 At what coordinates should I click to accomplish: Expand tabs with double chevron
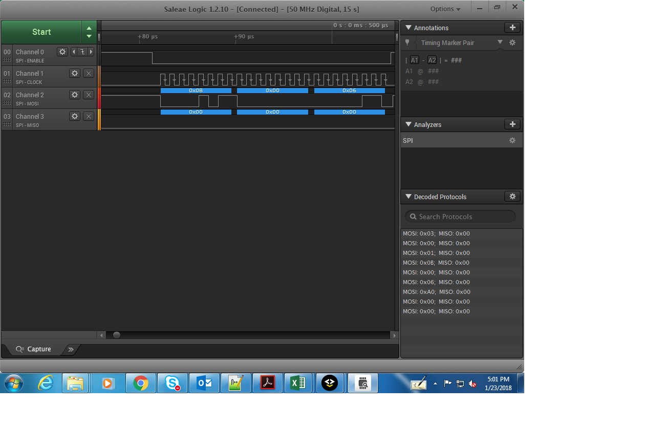[71, 350]
